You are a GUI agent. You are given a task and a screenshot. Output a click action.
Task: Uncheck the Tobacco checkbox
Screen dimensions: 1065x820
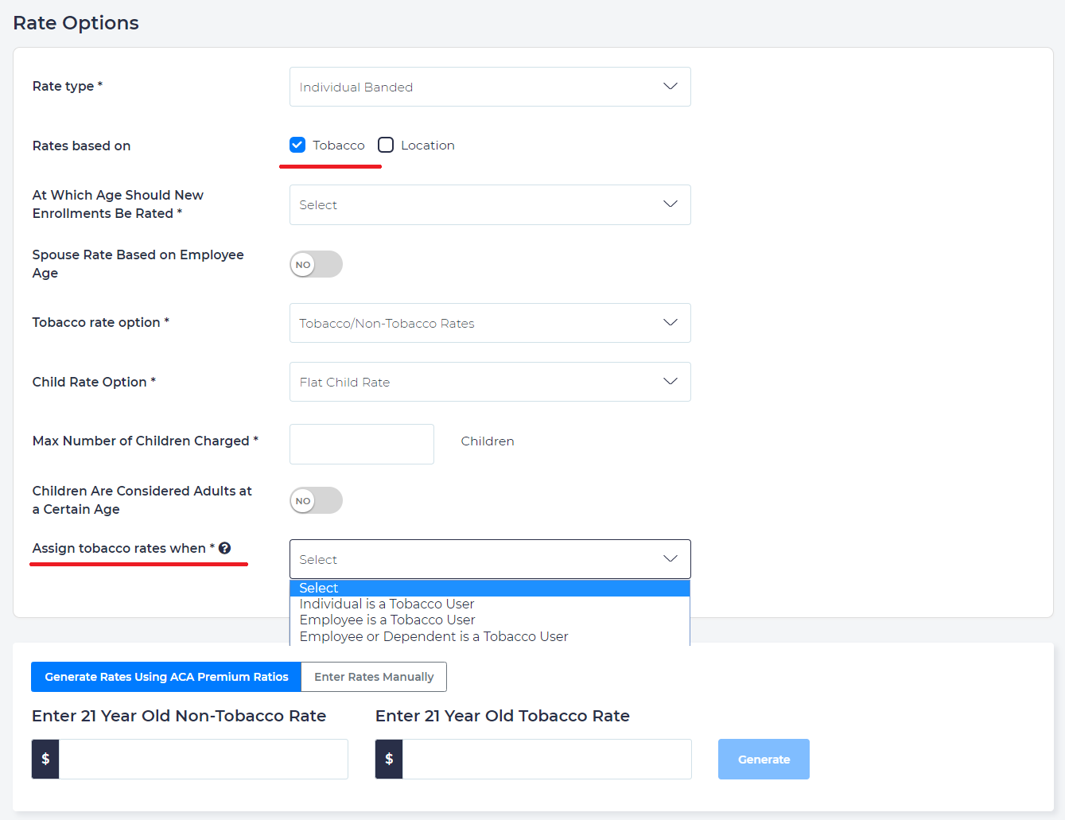[x=297, y=145]
